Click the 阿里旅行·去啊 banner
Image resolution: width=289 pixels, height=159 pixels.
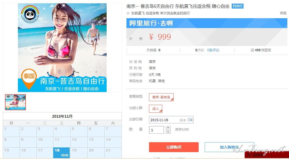pyautogui.click(x=207, y=23)
